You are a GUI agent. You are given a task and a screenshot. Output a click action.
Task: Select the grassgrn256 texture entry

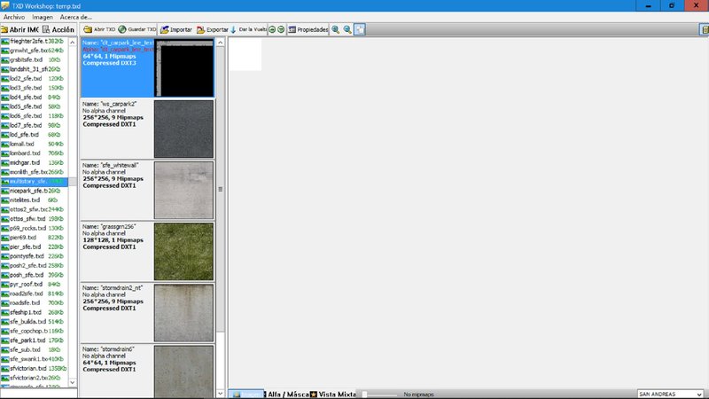[x=147, y=252]
